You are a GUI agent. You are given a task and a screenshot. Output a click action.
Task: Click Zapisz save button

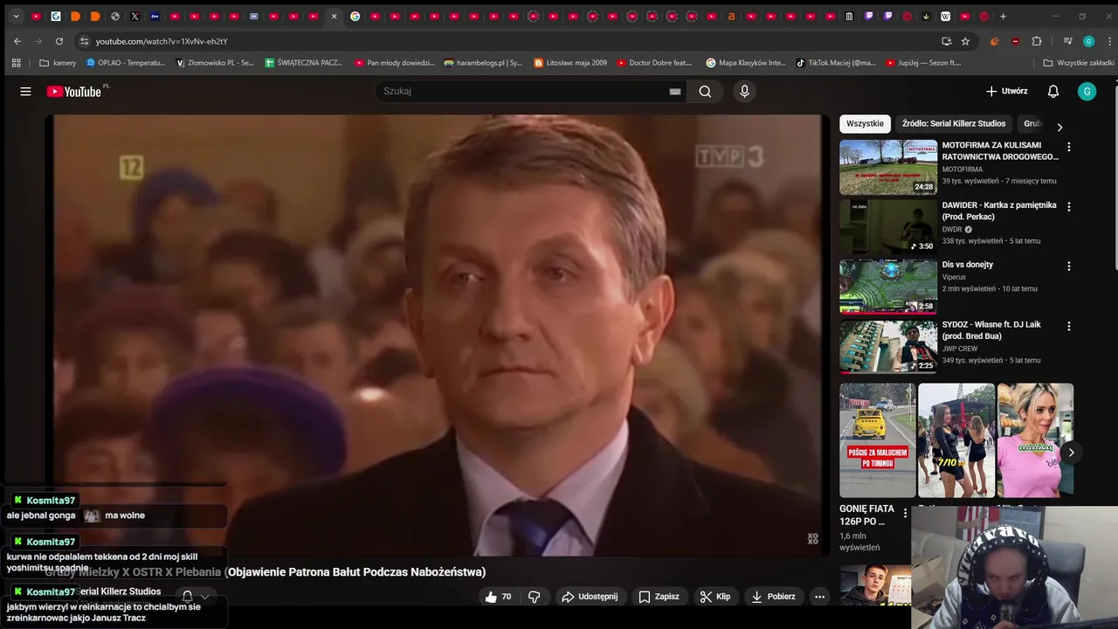(x=659, y=597)
